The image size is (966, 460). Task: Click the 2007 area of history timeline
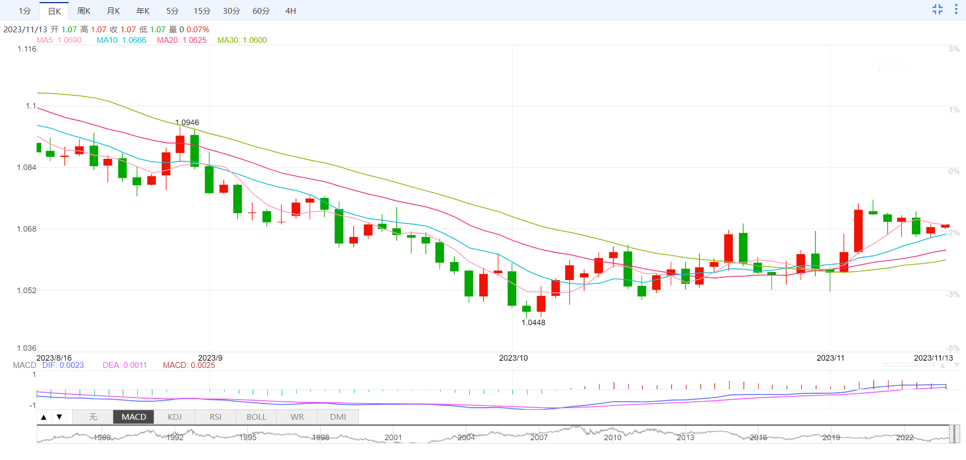pos(539,437)
